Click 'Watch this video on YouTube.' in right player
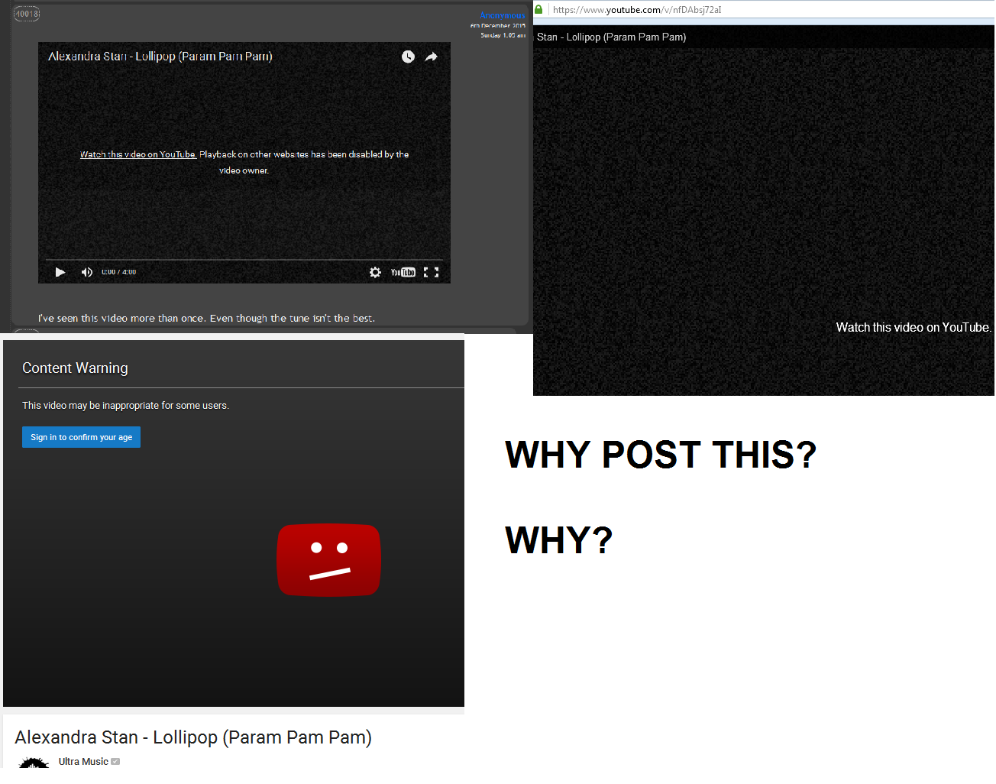Screen dimensions: 996x784 click(x=914, y=327)
